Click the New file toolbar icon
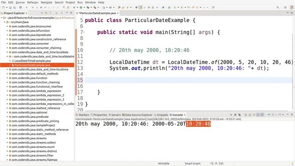This screenshot has width=295, height=166. click(3, 7)
